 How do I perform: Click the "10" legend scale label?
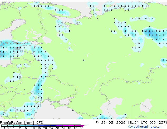tap(33, 128)
